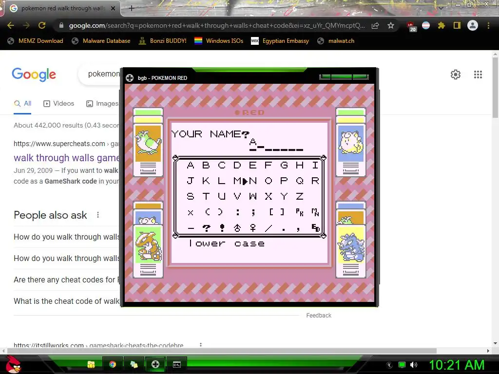Open the Bonzi BUDDY! bookmark
Screen dimensions: 499x374
162,41
